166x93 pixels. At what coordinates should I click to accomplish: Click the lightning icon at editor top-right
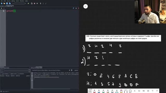(x=73, y=8)
